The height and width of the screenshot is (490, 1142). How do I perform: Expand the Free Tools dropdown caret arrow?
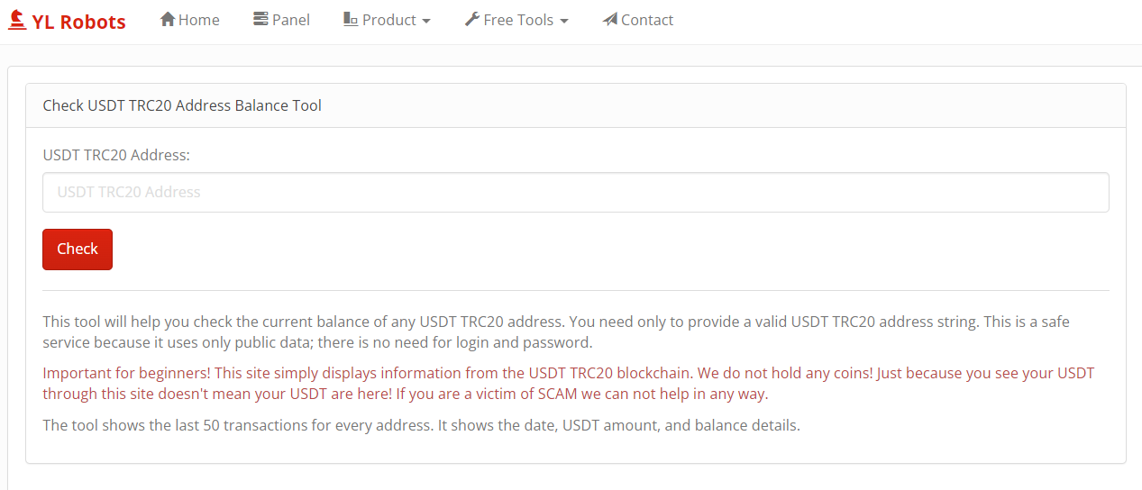tap(564, 21)
